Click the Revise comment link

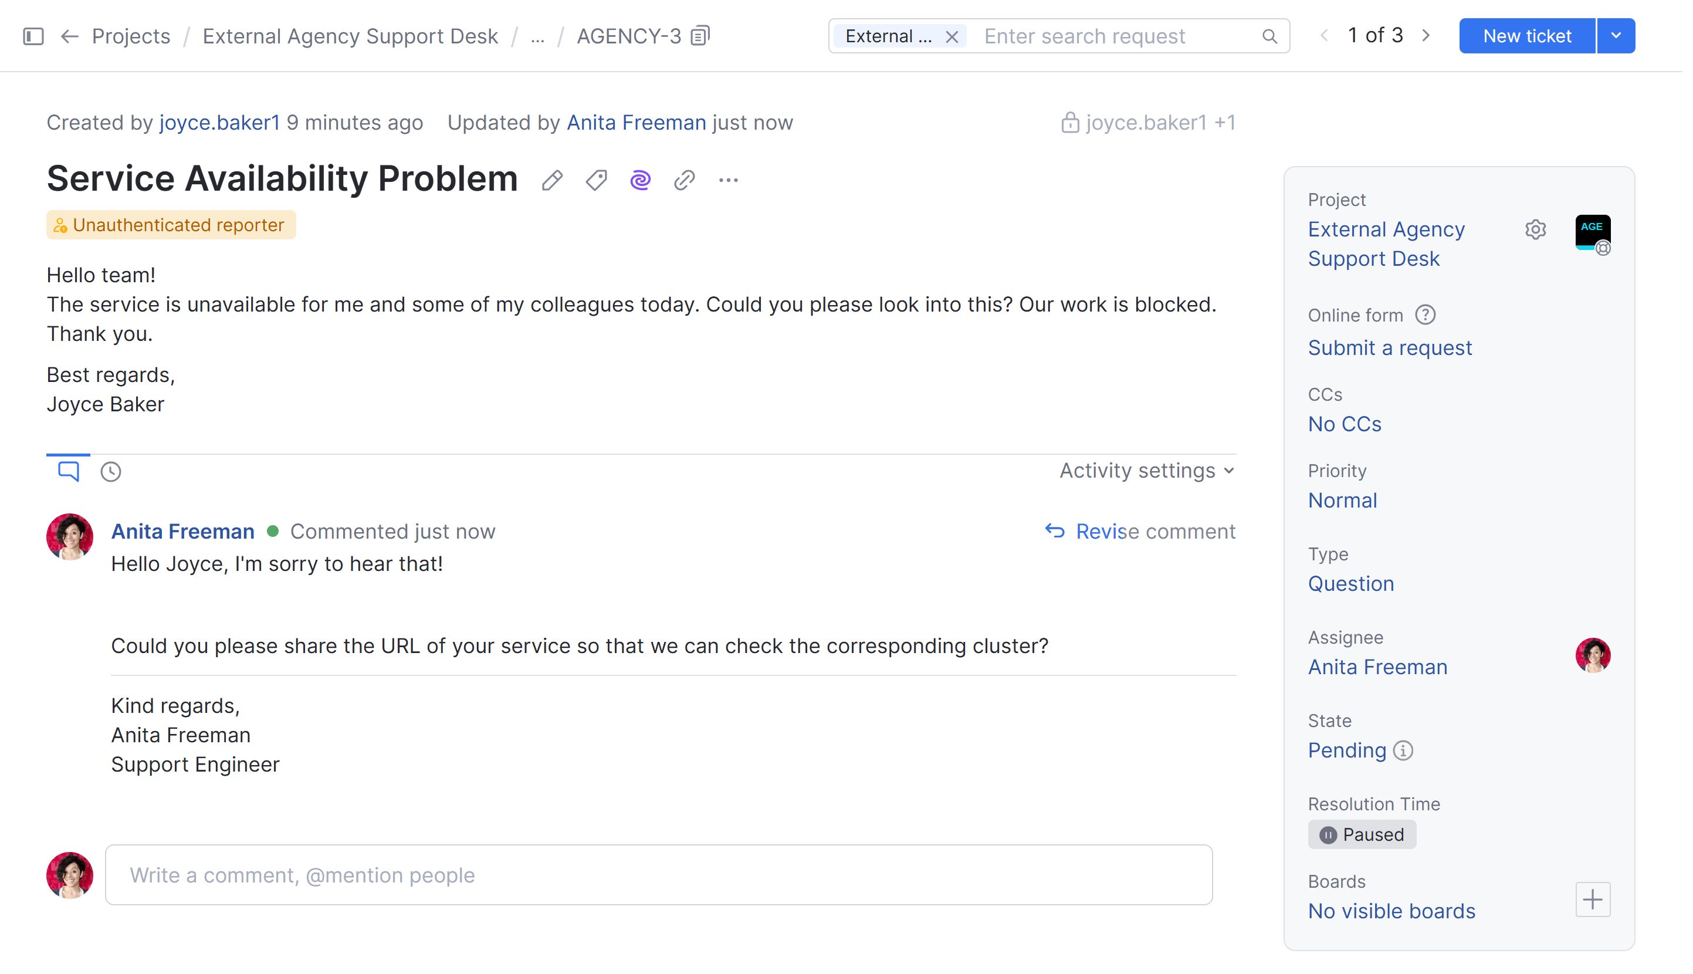1140,531
